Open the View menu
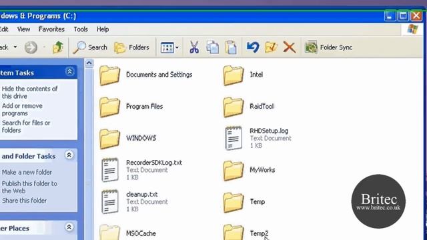Screen dimensions: 427x240 pyautogui.click(x=24, y=29)
